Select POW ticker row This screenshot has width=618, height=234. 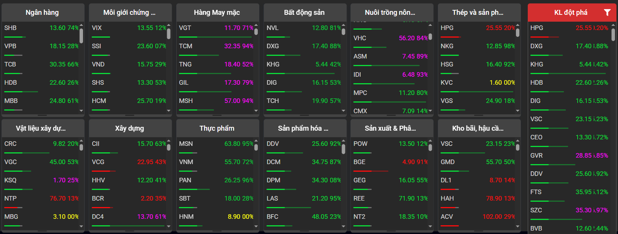pos(390,146)
